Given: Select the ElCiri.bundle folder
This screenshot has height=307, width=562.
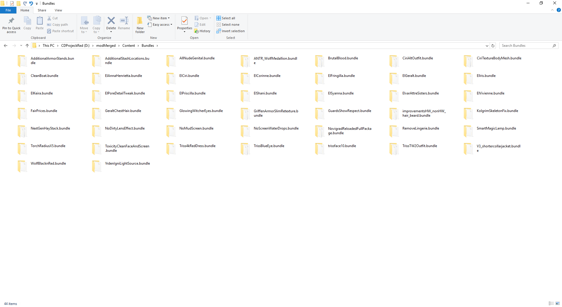Looking at the screenshot, I should (x=189, y=76).
